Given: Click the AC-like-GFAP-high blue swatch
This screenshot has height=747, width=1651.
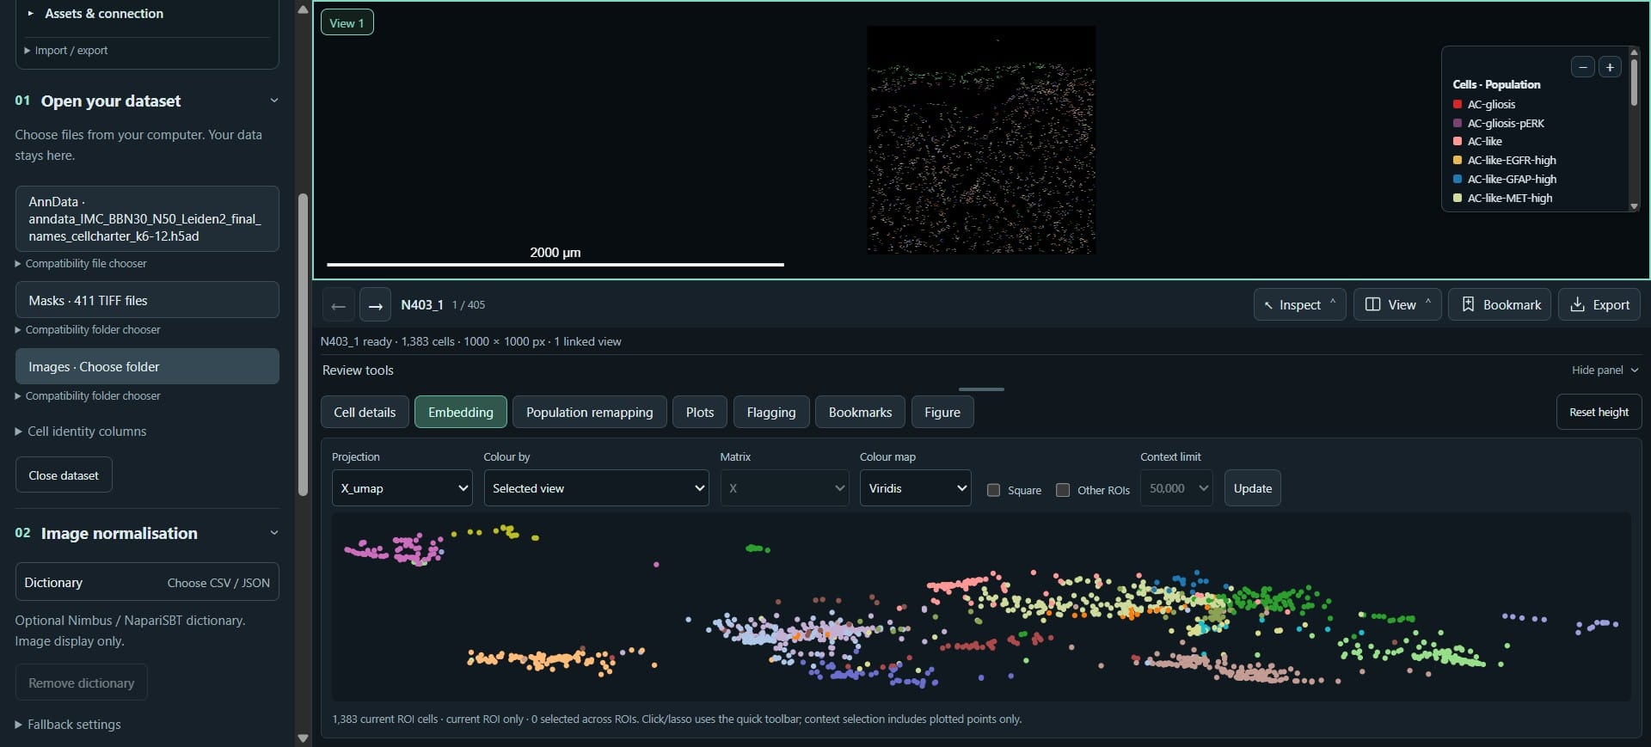Looking at the screenshot, I should [1458, 179].
